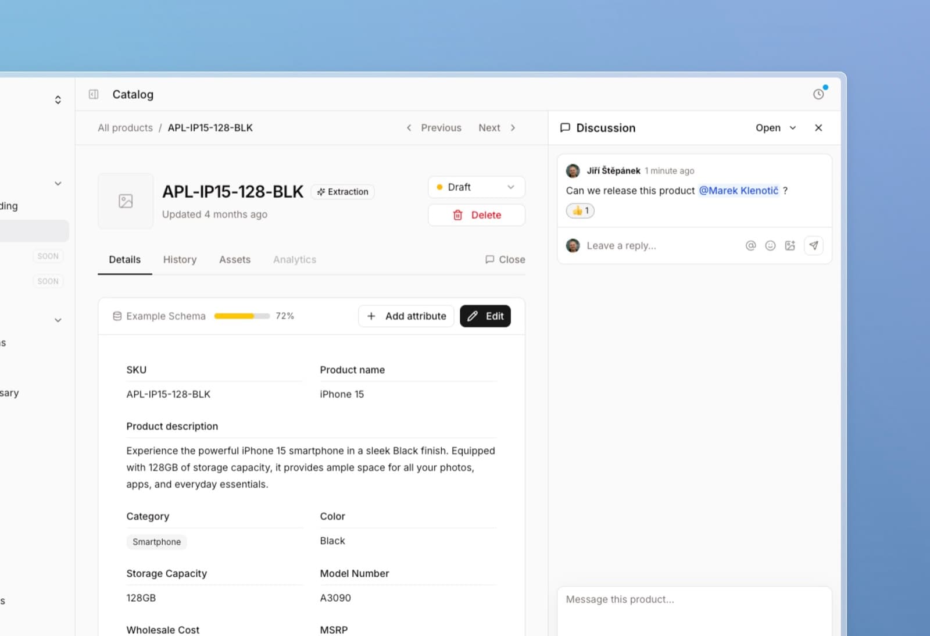Open the Assets tab
Image resolution: width=930 pixels, height=636 pixels.
(235, 260)
